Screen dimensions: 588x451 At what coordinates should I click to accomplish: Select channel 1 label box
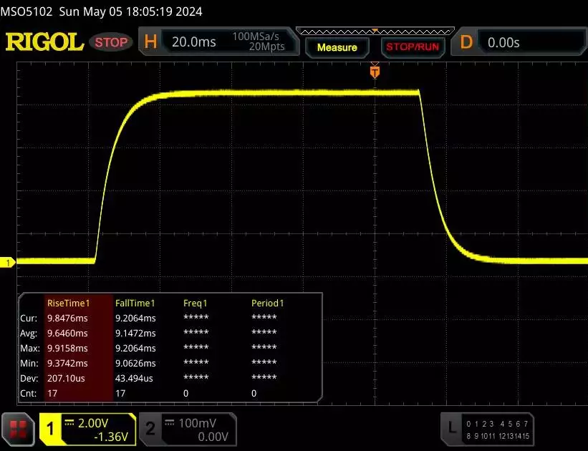50,429
